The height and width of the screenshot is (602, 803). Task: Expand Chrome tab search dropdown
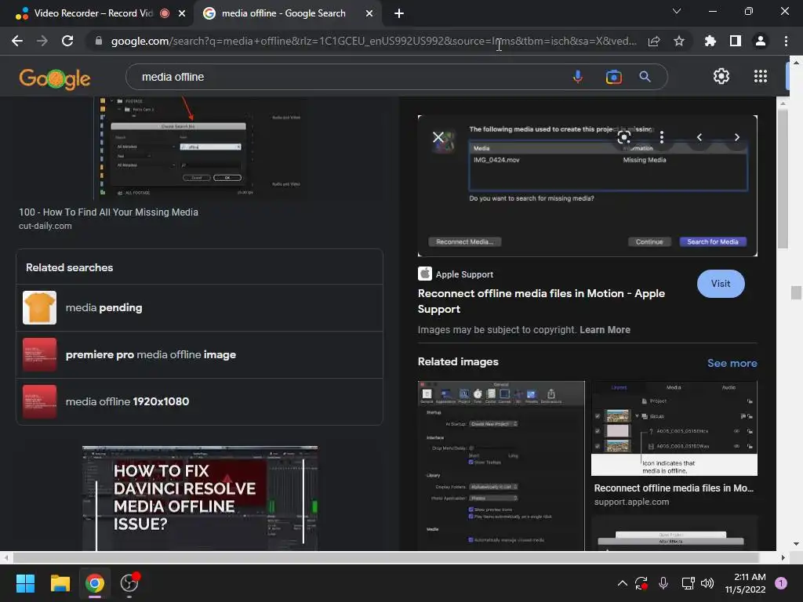pyautogui.click(x=677, y=11)
